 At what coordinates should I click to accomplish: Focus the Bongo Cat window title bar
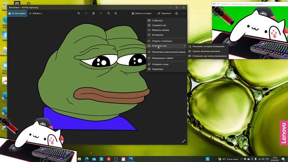click(250, 4)
